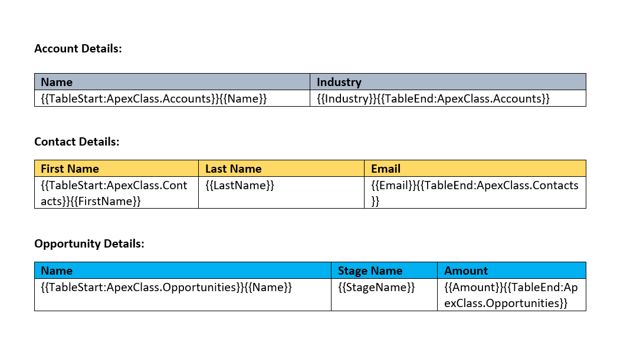
Task: Select the Name header in Account table
Action: pyautogui.click(x=172, y=82)
